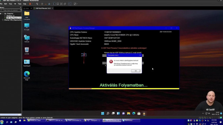Click the guest taskbar clock
Viewport: 223px width, 125px height.
tap(215, 114)
